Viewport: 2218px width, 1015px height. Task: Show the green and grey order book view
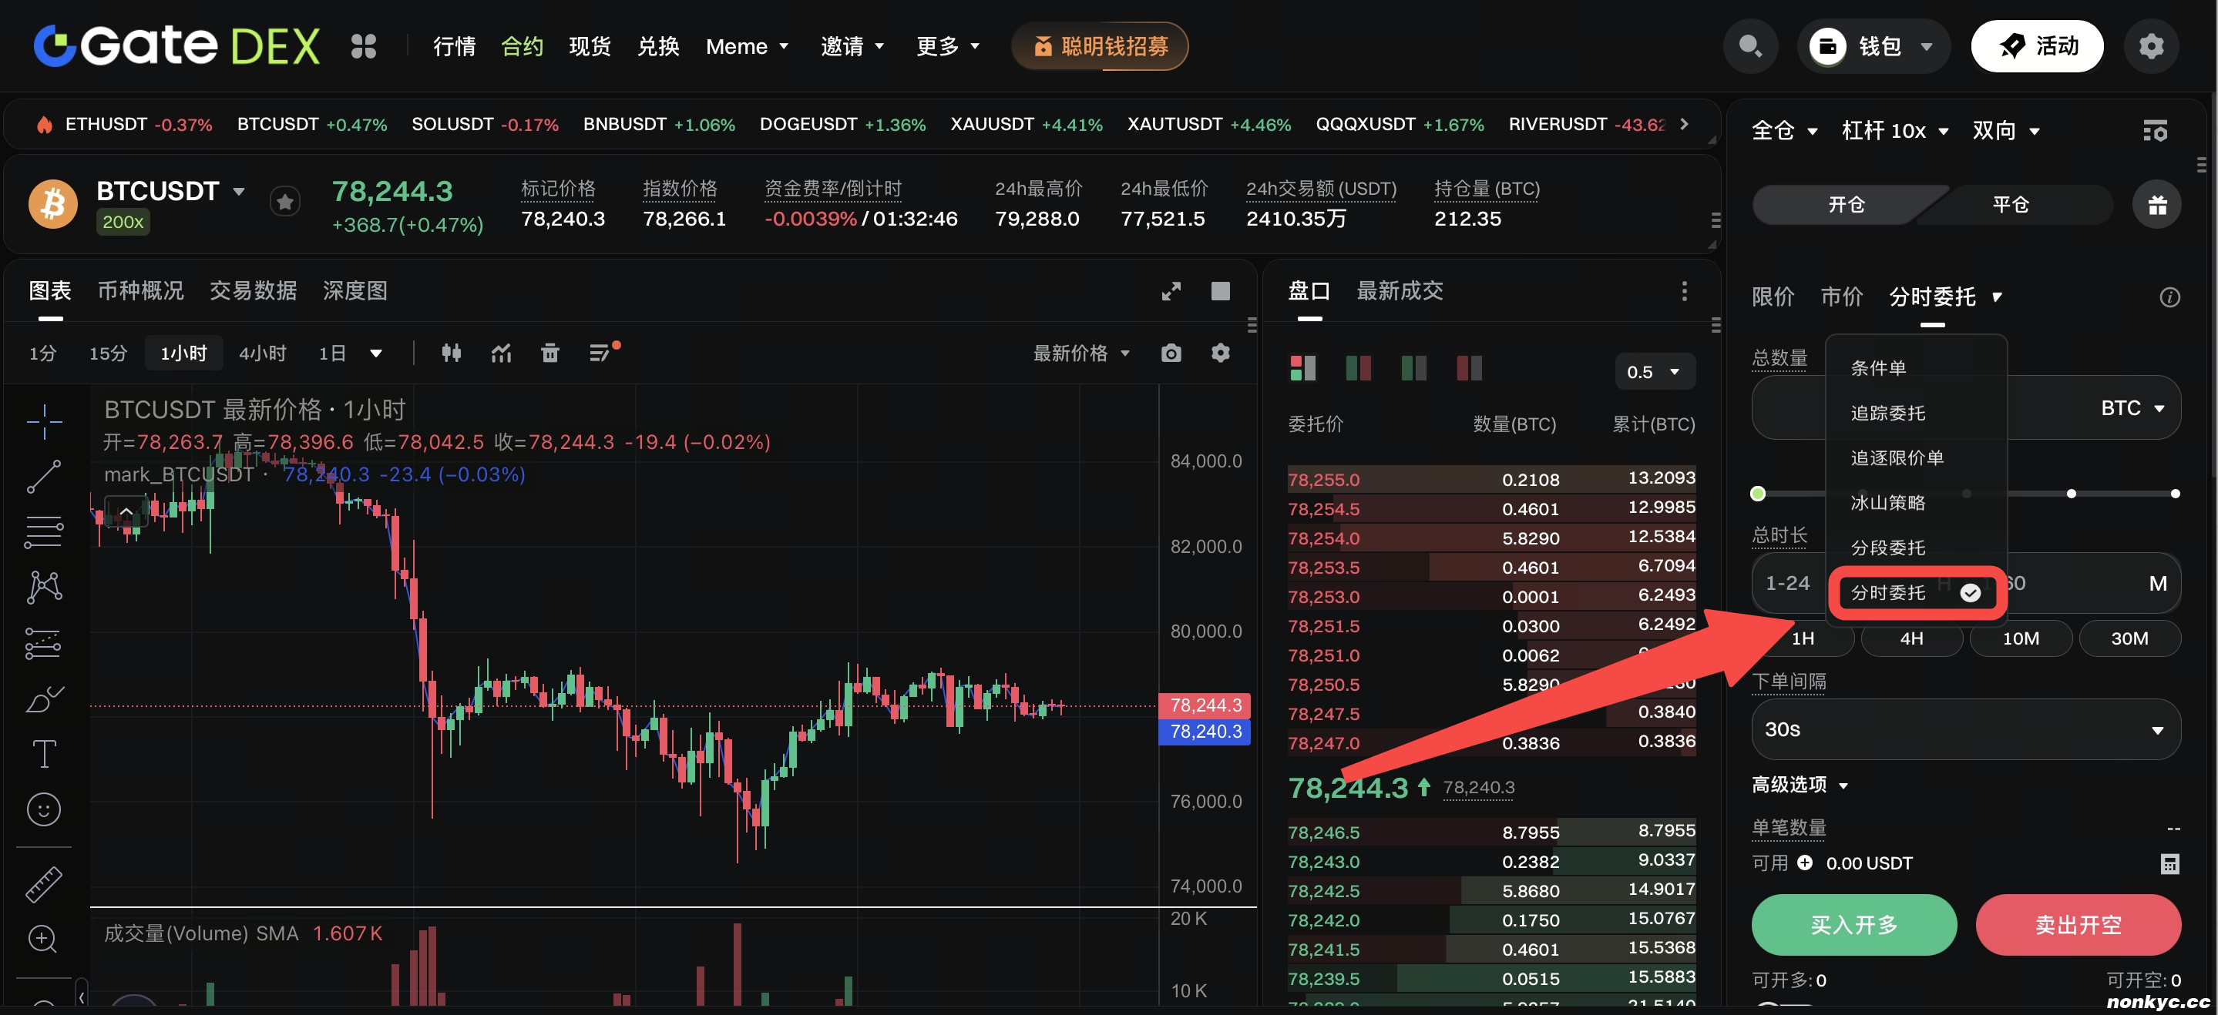(1414, 368)
